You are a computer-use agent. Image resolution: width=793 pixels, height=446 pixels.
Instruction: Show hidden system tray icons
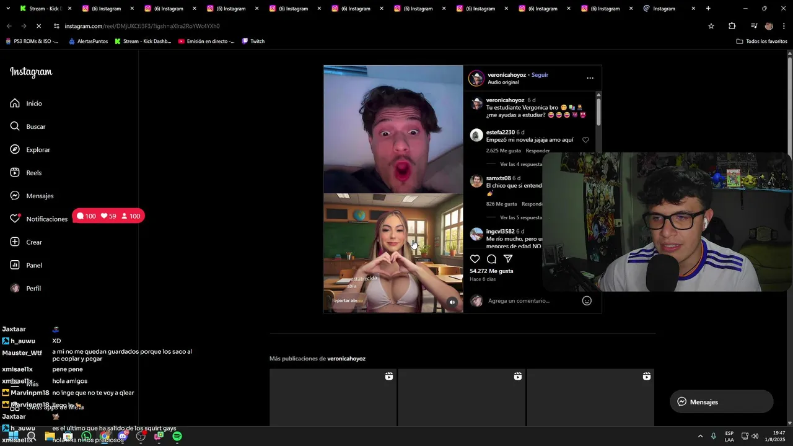click(700, 436)
